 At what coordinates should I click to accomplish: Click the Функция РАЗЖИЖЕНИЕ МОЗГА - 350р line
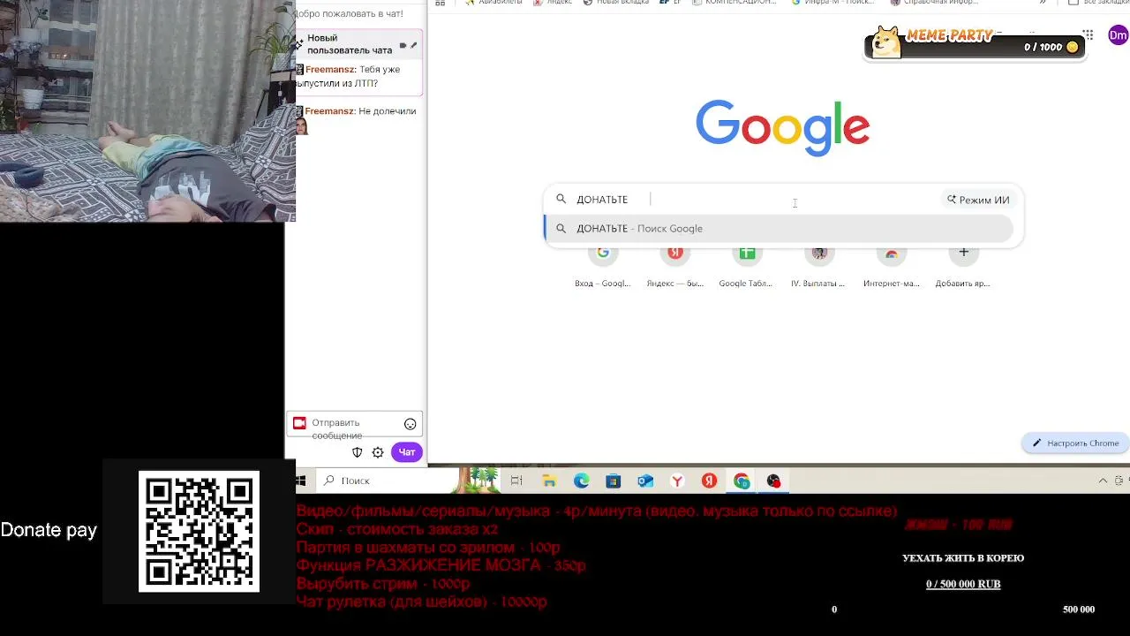(441, 565)
